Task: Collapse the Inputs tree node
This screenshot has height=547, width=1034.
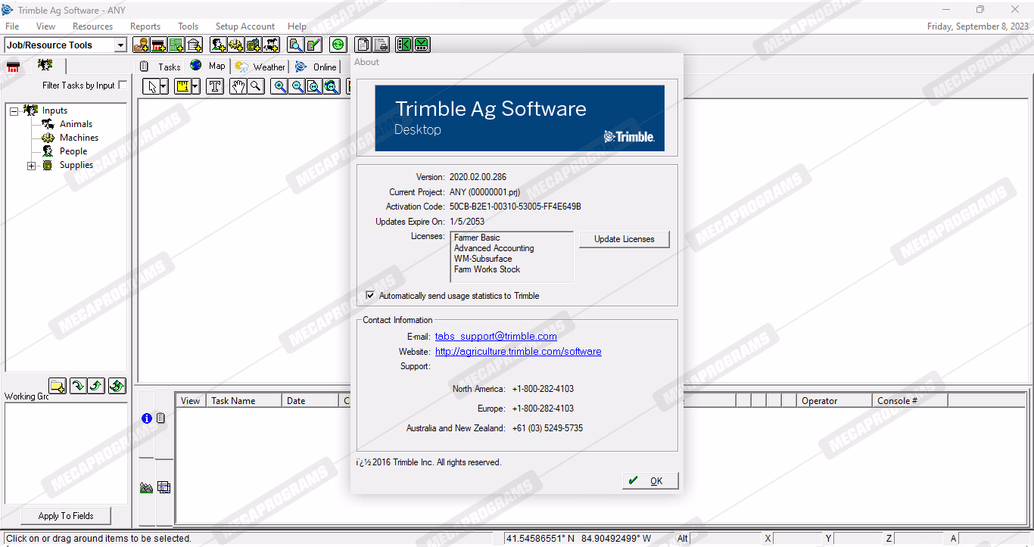Action: point(14,111)
